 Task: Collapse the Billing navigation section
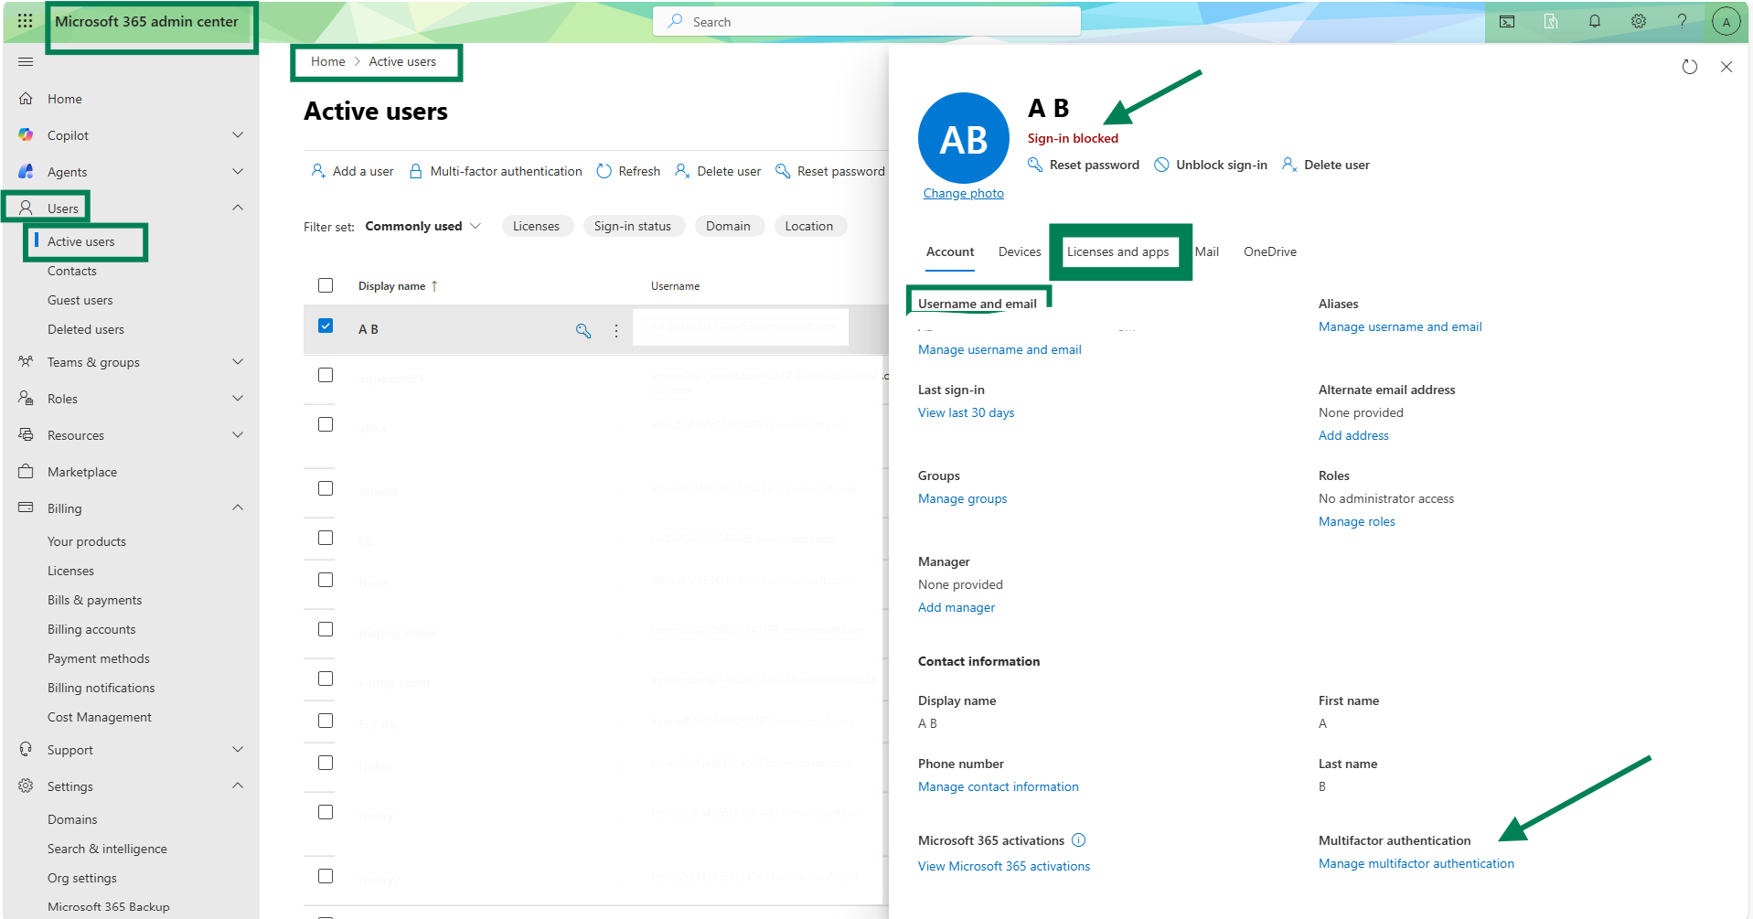click(238, 508)
